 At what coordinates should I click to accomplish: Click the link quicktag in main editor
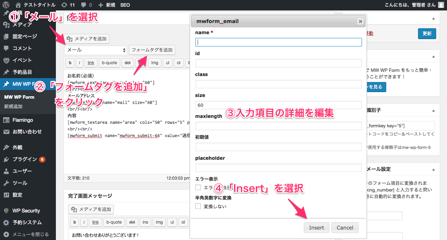click(91, 63)
